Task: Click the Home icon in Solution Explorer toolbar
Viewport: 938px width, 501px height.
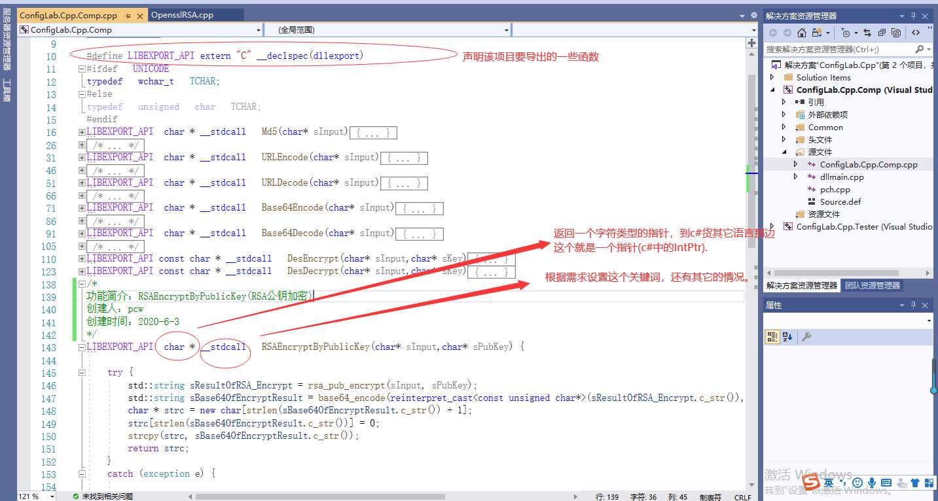Action: point(802,33)
